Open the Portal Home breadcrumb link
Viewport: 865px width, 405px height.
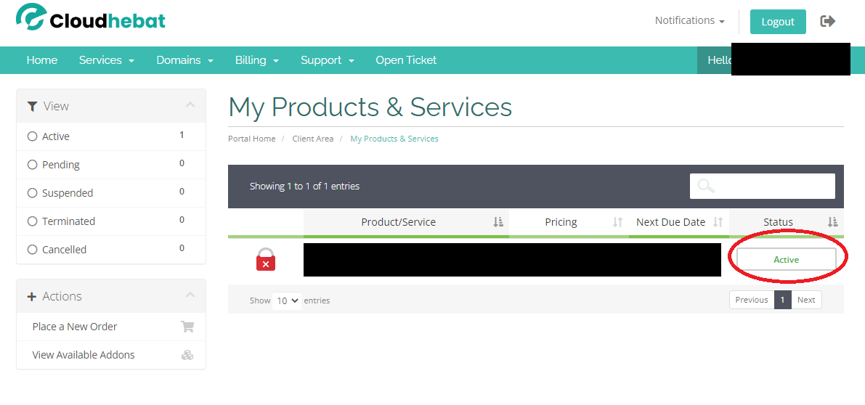point(251,139)
